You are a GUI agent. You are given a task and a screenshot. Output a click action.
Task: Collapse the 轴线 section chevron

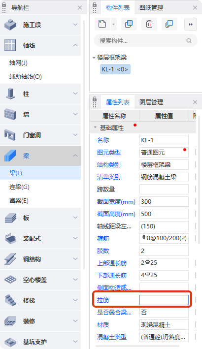point(75,45)
